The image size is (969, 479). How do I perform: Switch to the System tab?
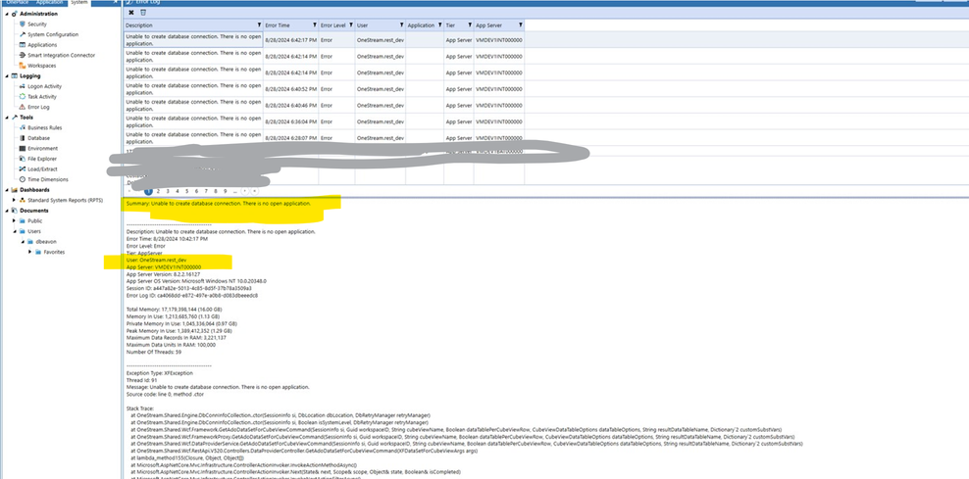click(x=79, y=3)
